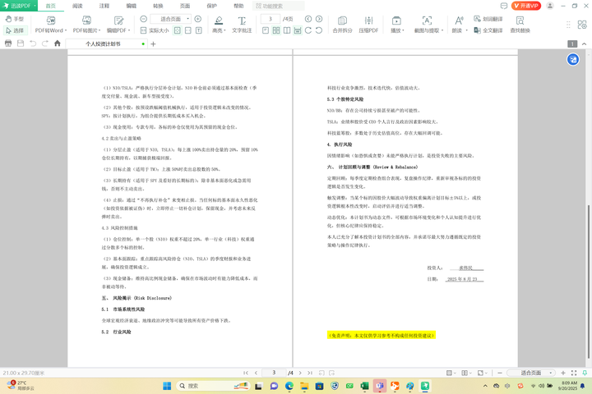
Task: Switch to the 注释 ribbon tab
Action: (x=104, y=6)
